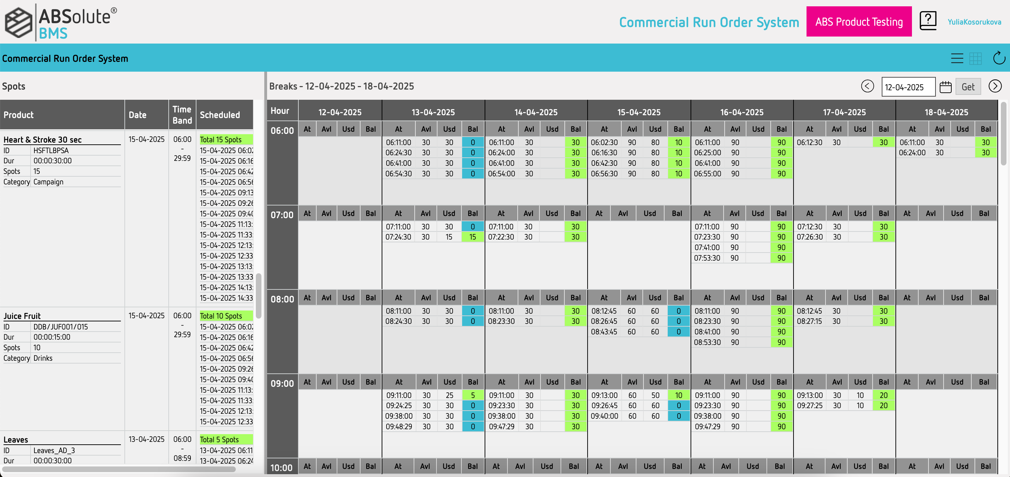Viewport: 1010px width, 477px height.
Task: Select the 15-04-2025 day column header
Action: pyautogui.click(x=639, y=112)
